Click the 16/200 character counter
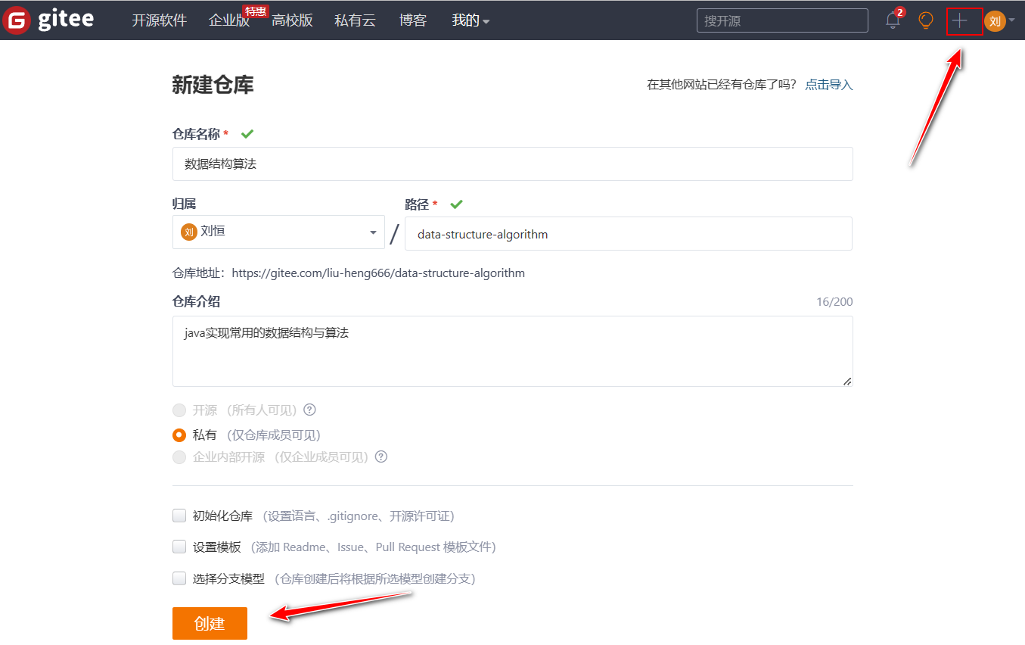 point(834,302)
